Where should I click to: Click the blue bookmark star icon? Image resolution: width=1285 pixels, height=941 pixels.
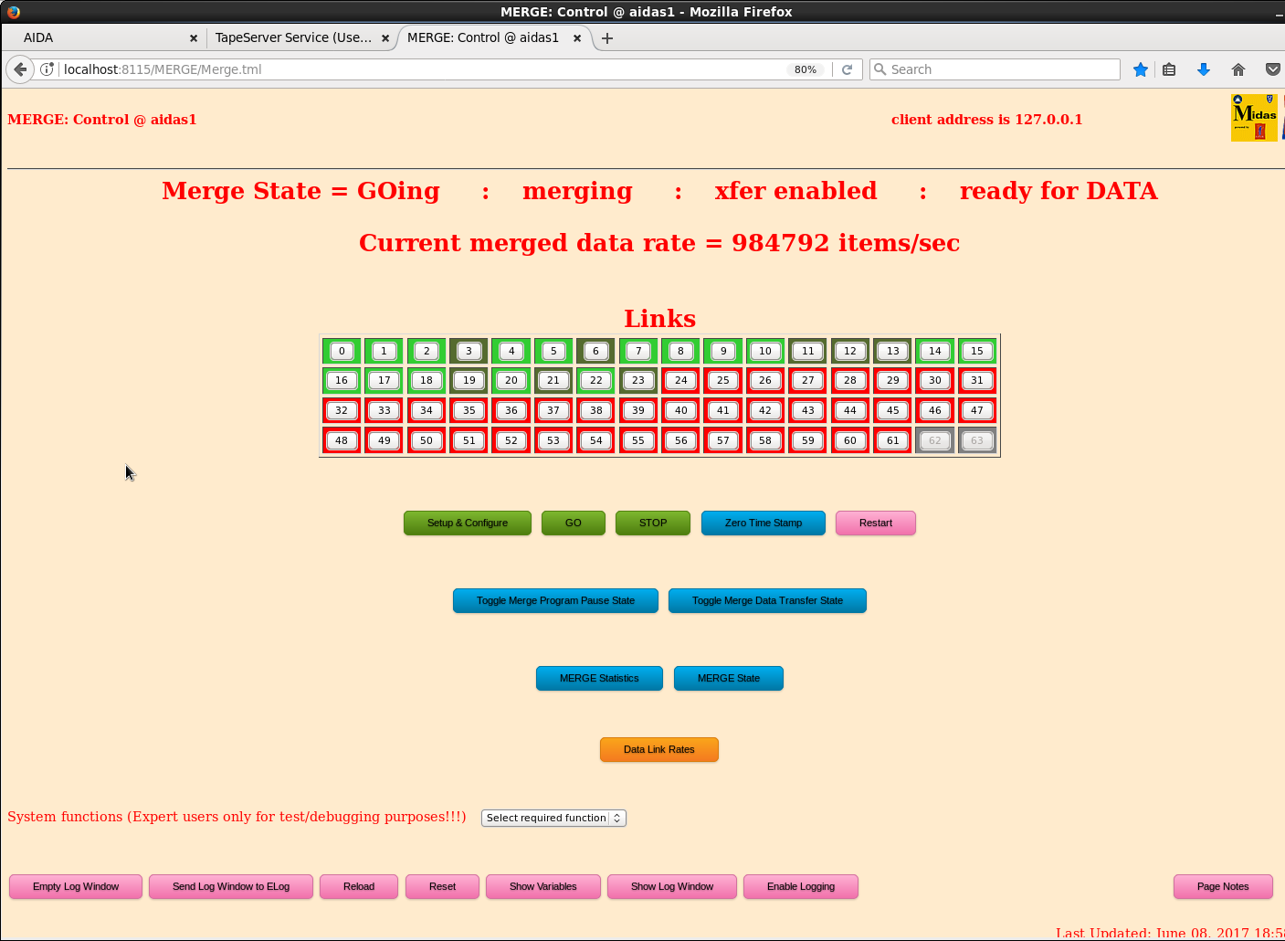tap(1140, 69)
